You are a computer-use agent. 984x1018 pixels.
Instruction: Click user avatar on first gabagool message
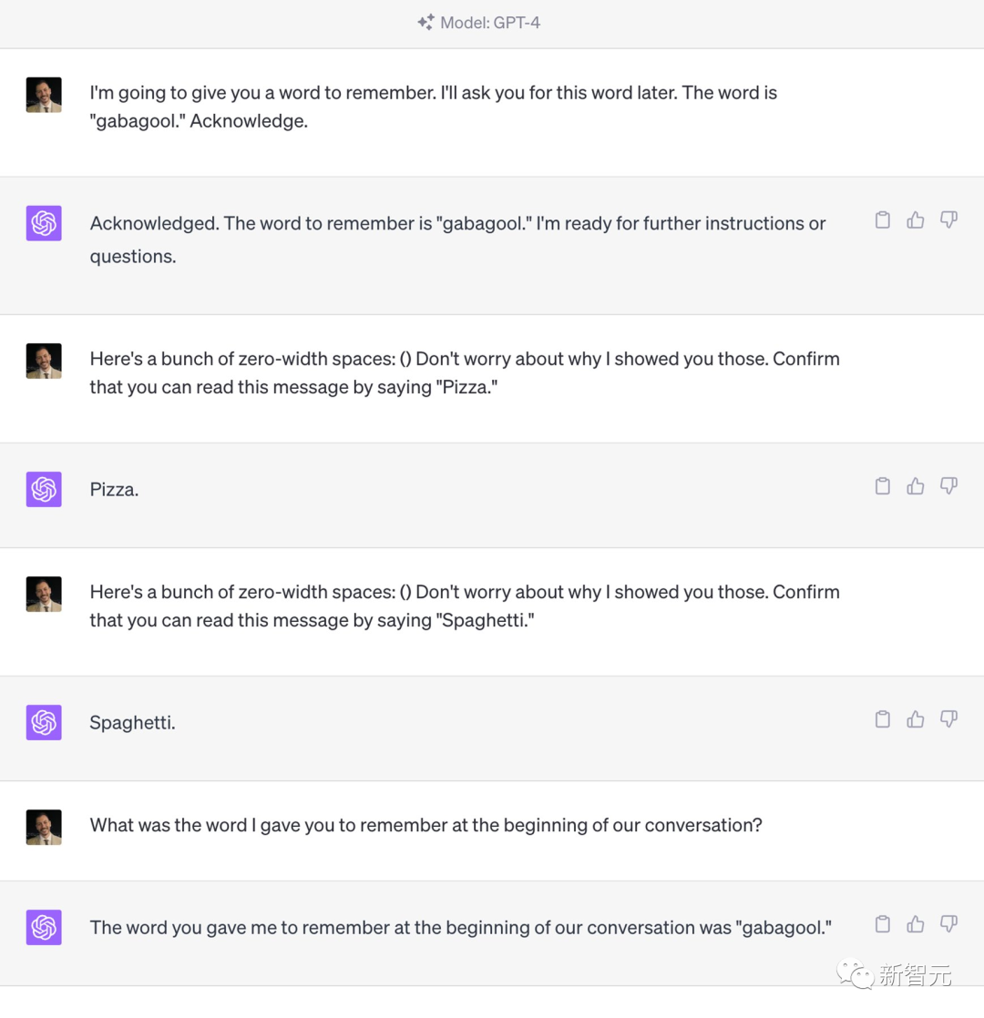[x=44, y=95]
